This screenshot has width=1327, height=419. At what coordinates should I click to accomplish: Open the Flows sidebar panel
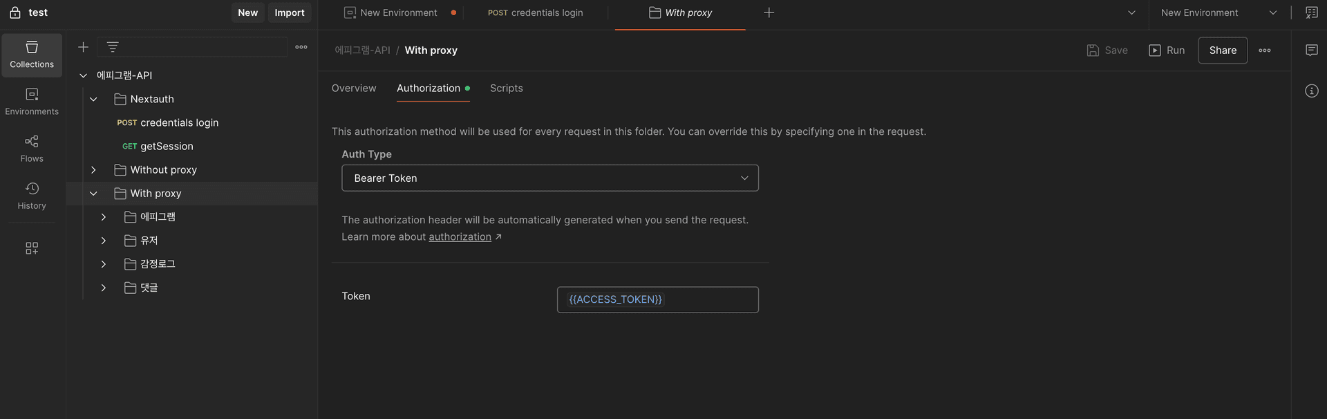point(32,149)
